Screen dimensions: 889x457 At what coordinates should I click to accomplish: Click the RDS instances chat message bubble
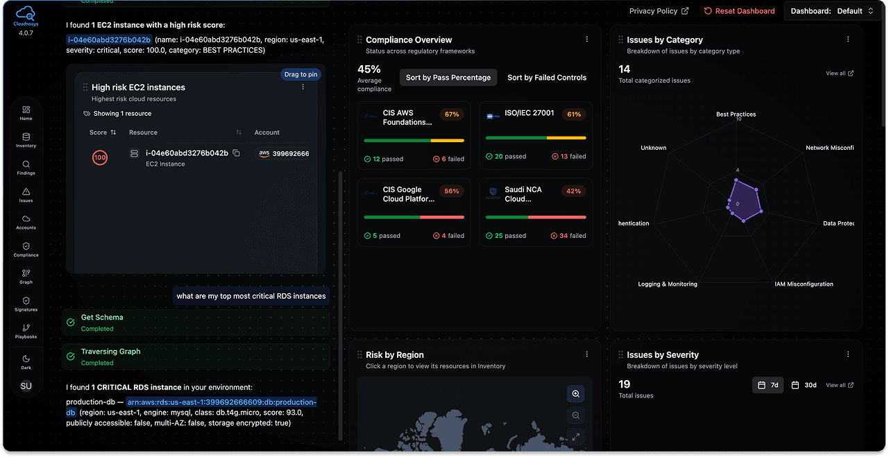click(x=251, y=296)
